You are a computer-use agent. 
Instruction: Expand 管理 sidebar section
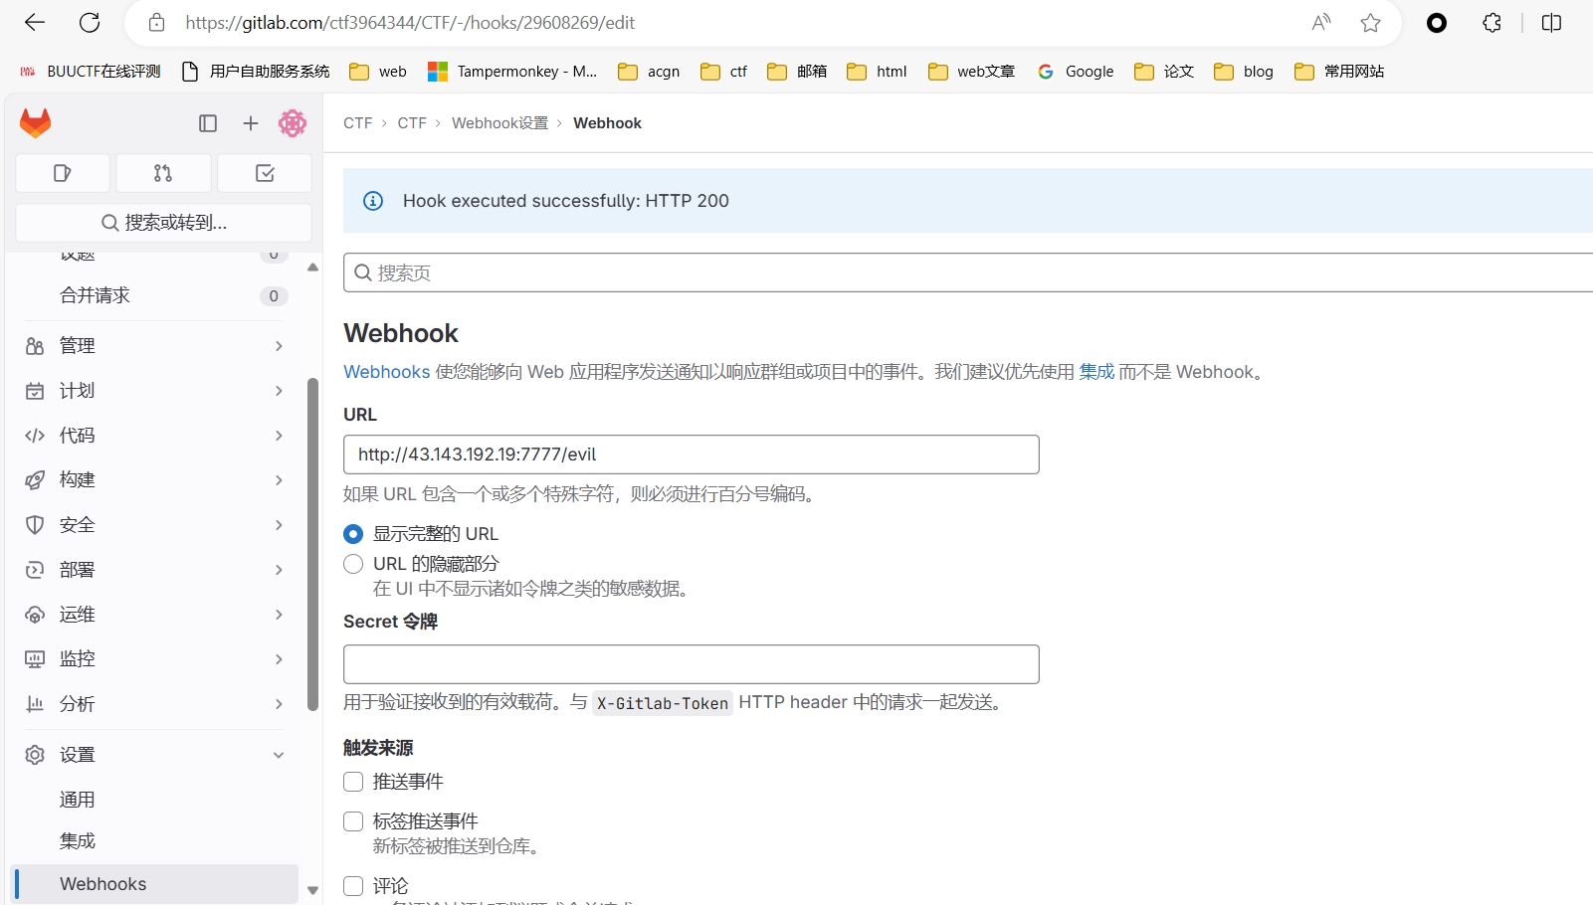155,346
